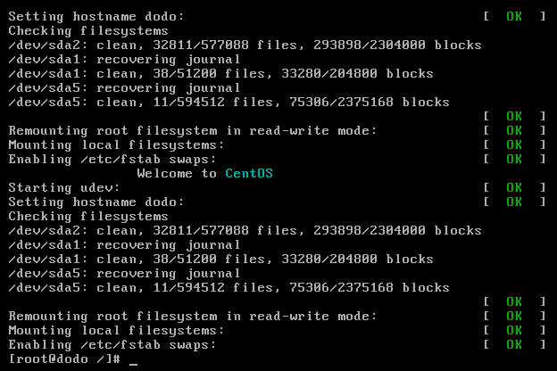The image size is (557, 371).
Task: Click the first Remounting root filesystem line
Action: pyautogui.click(x=192, y=130)
